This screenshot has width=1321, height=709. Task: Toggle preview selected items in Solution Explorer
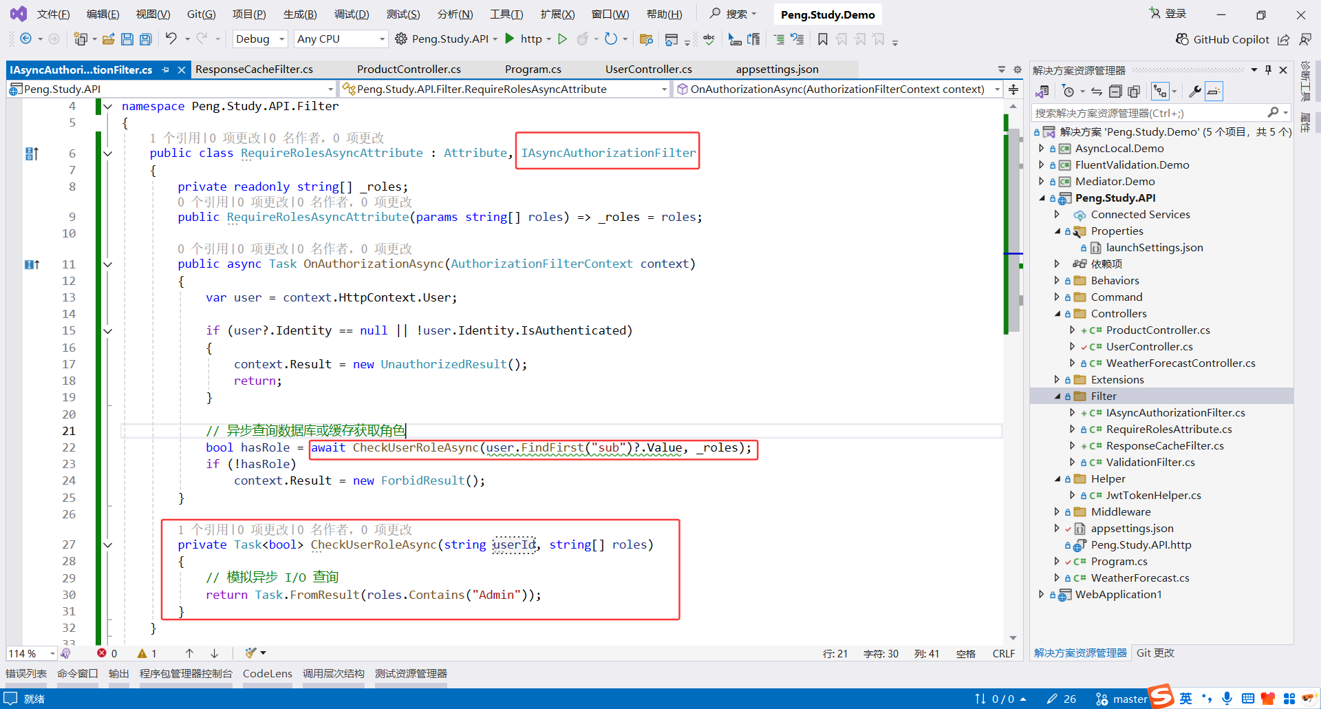(1214, 91)
